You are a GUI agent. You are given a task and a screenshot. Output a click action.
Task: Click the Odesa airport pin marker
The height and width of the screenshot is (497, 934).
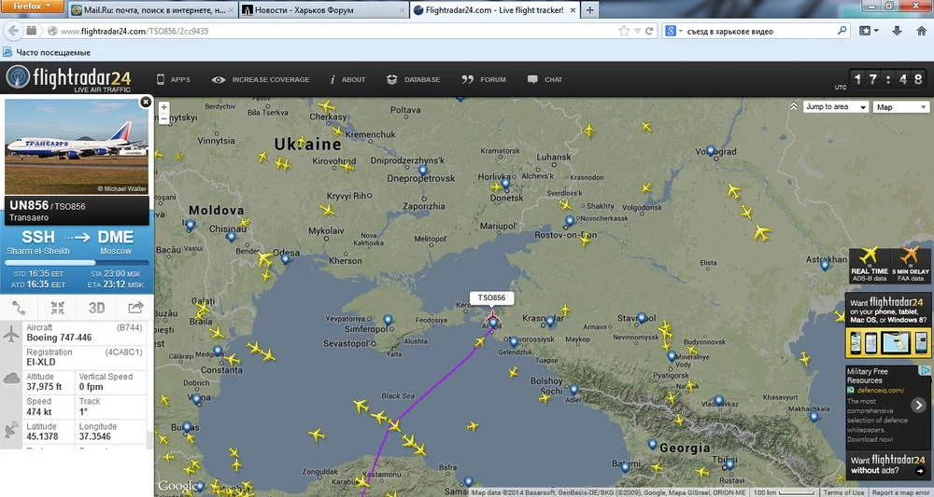pos(285,258)
